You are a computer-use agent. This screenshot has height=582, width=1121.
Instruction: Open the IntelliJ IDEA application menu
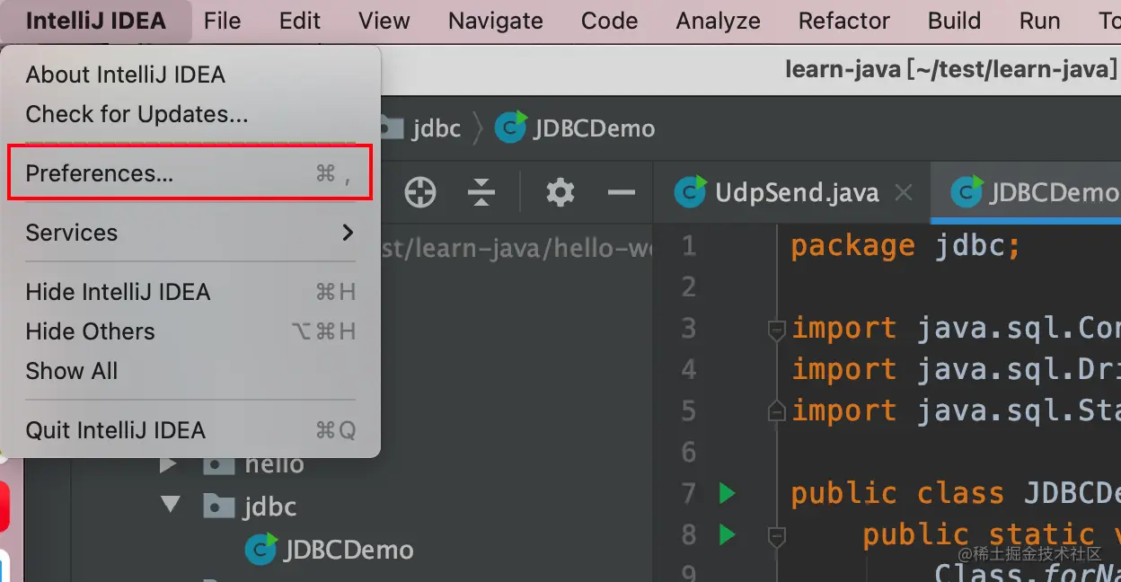[96, 21]
